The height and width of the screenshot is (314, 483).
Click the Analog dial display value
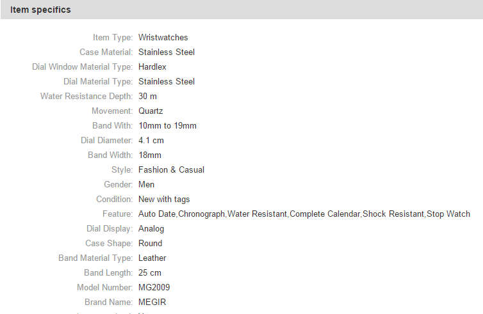click(151, 229)
